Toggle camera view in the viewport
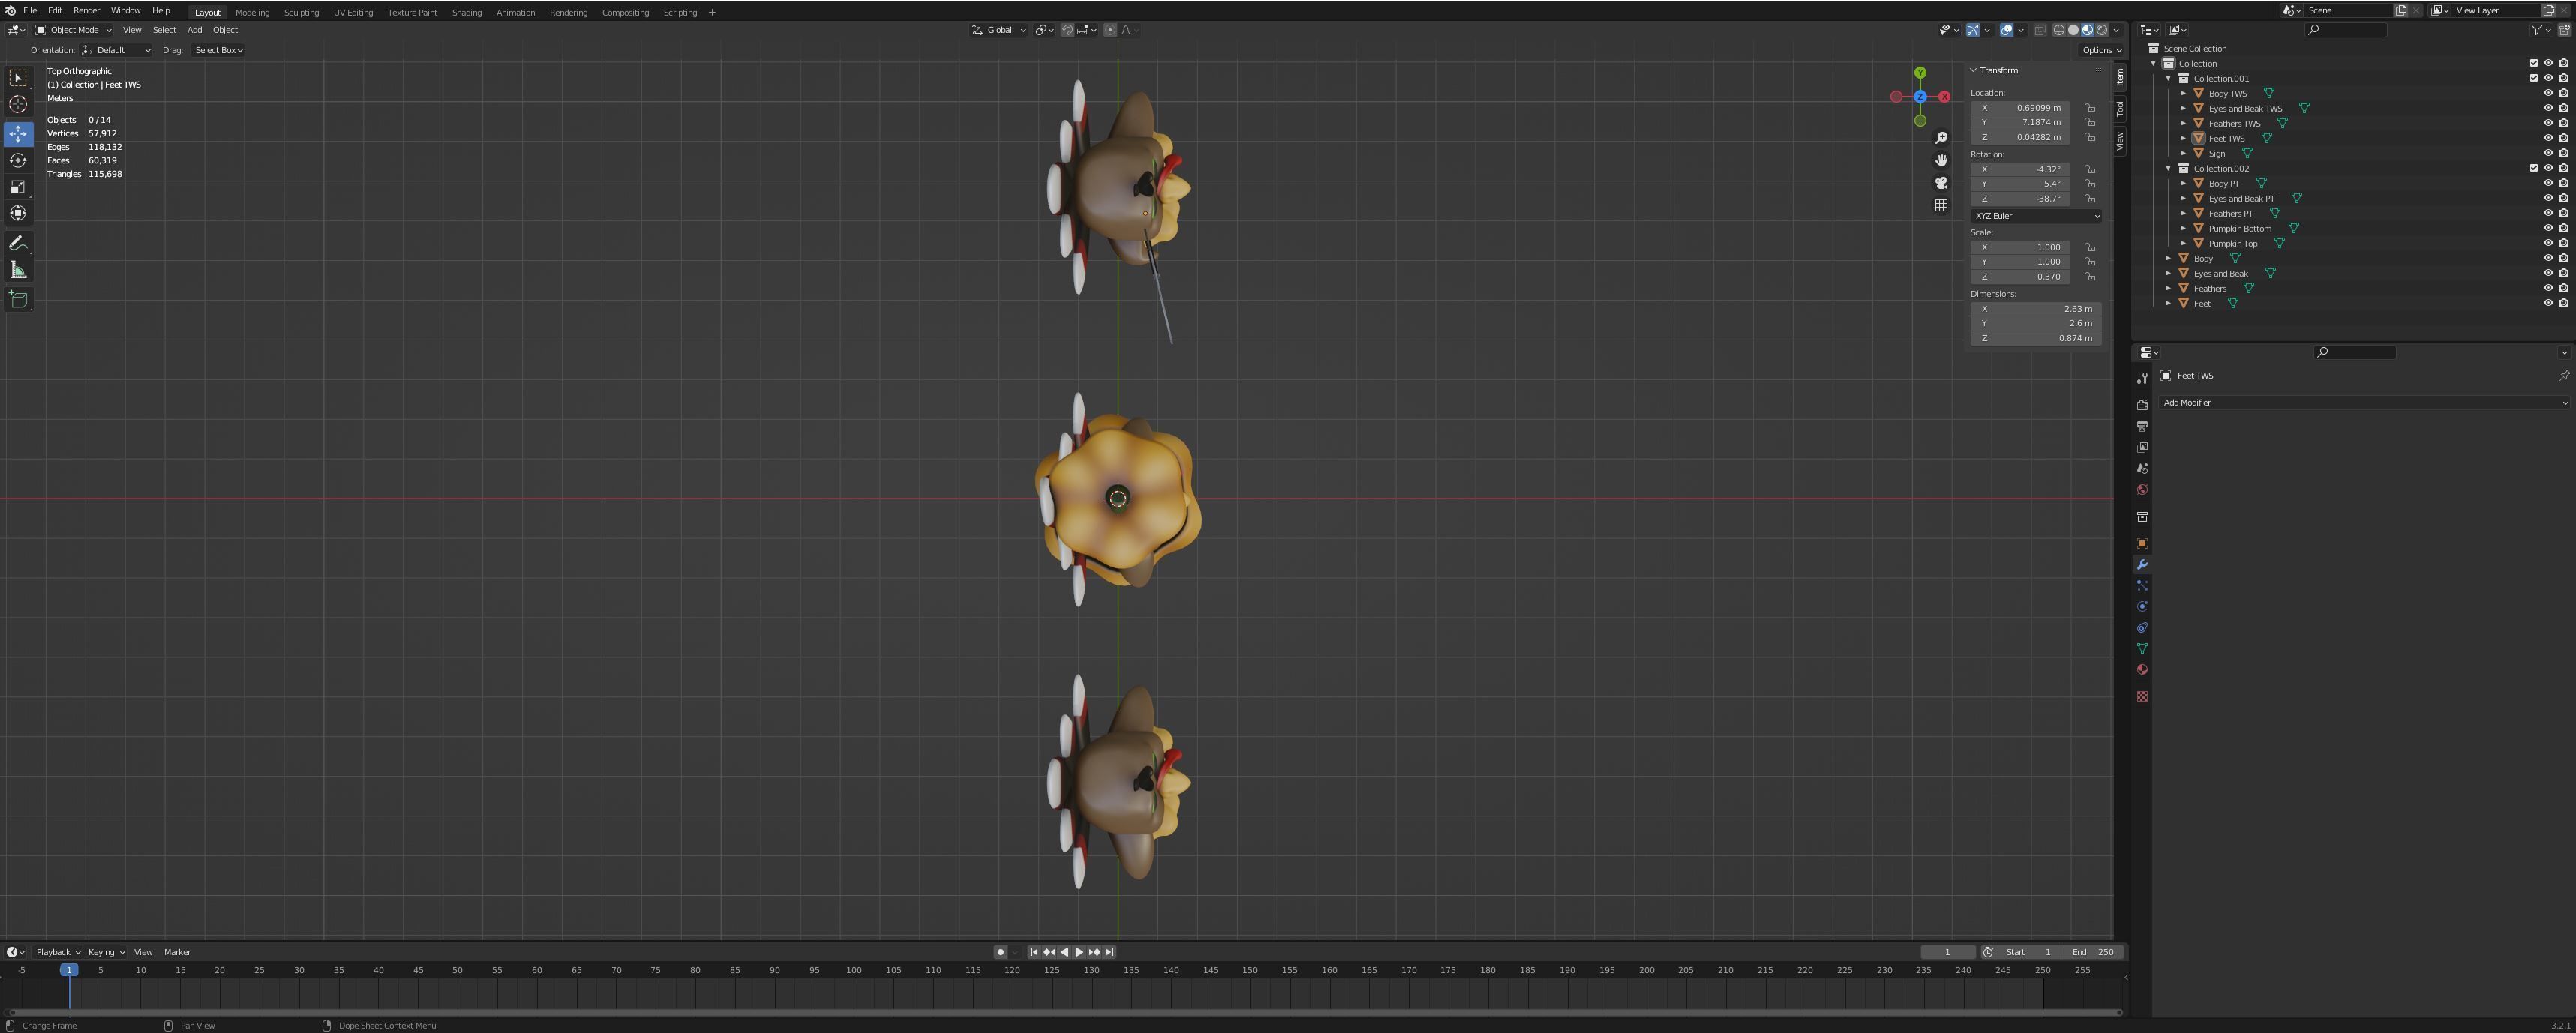Viewport: 2576px width, 1033px height. tap(1941, 183)
